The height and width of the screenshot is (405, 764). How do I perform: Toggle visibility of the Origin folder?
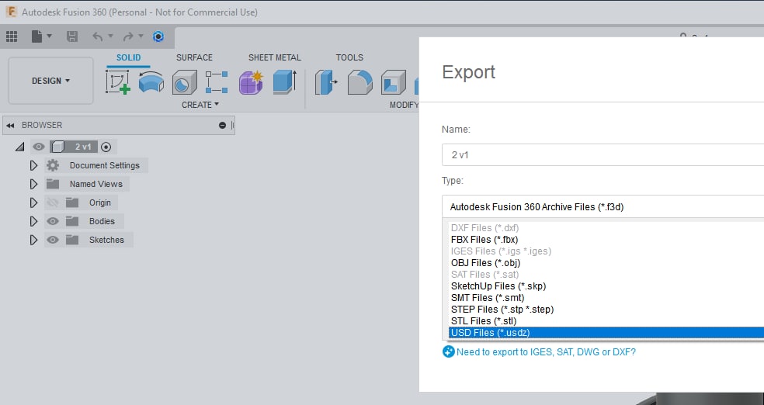click(53, 202)
